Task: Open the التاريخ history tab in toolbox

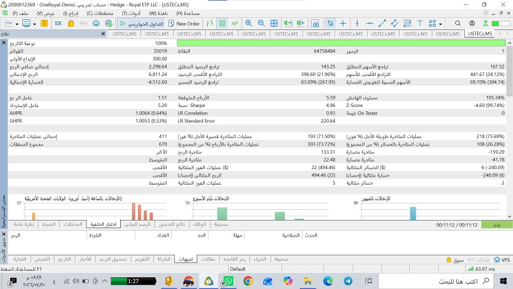Action: (65, 259)
